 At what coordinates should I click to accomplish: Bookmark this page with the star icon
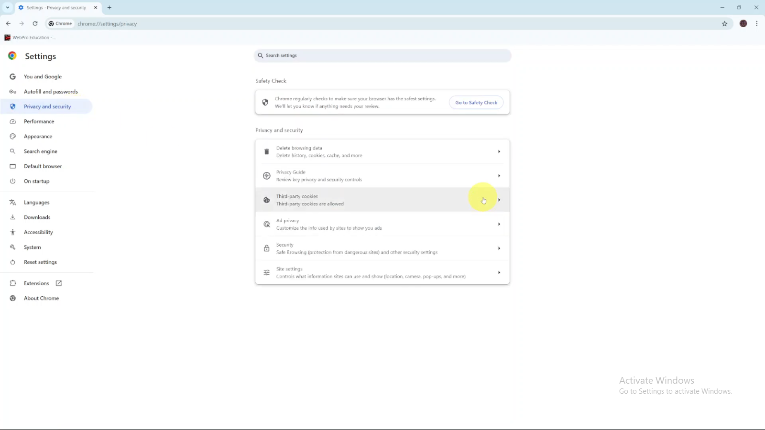point(724,23)
